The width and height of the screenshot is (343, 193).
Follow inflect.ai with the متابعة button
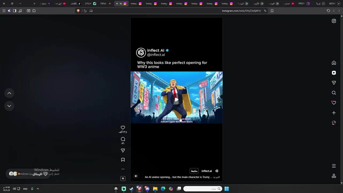[x=194, y=171]
